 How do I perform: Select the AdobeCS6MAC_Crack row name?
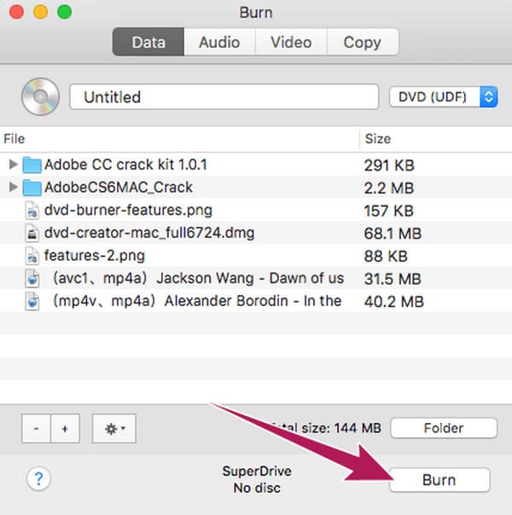pyautogui.click(x=119, y=188)
